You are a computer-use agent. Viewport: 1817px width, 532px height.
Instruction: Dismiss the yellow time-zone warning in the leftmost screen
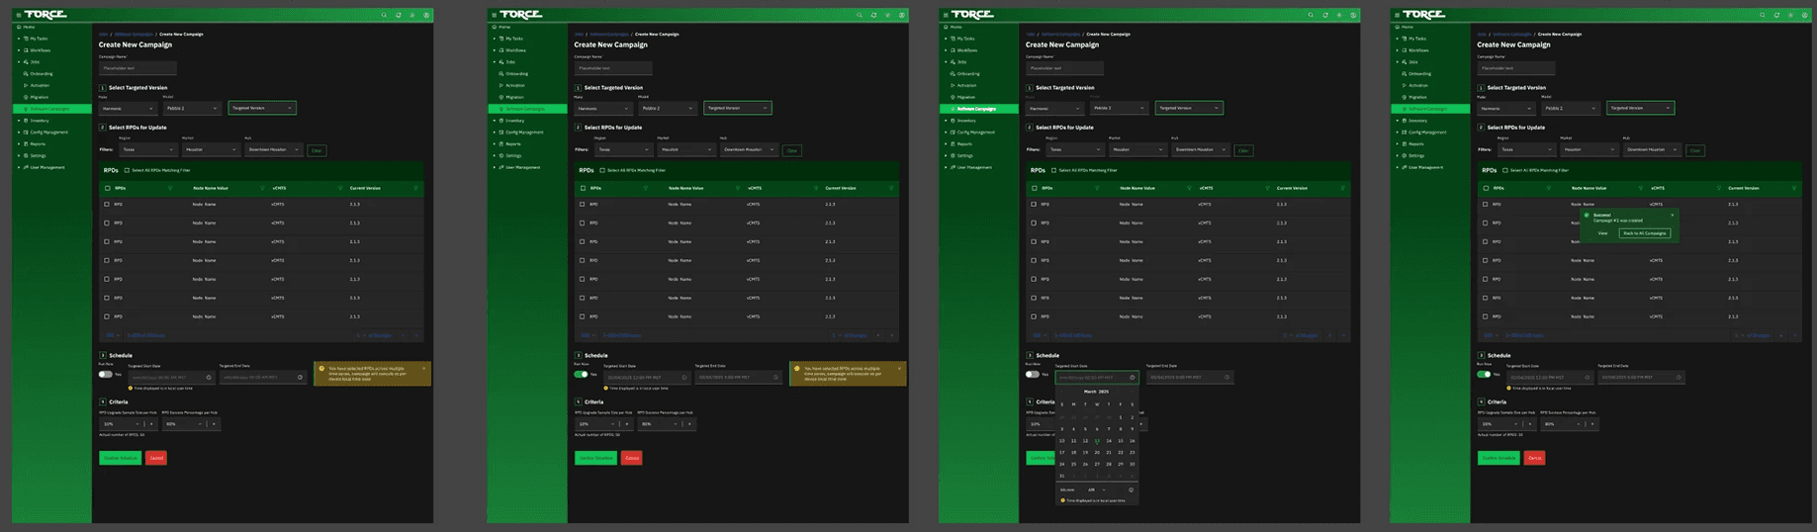click(x=423, y=368)
